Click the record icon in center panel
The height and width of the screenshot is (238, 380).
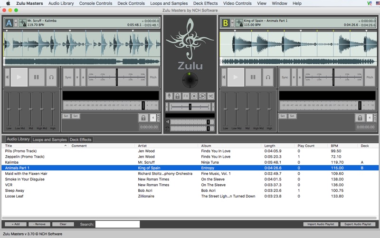pos(194,96)
